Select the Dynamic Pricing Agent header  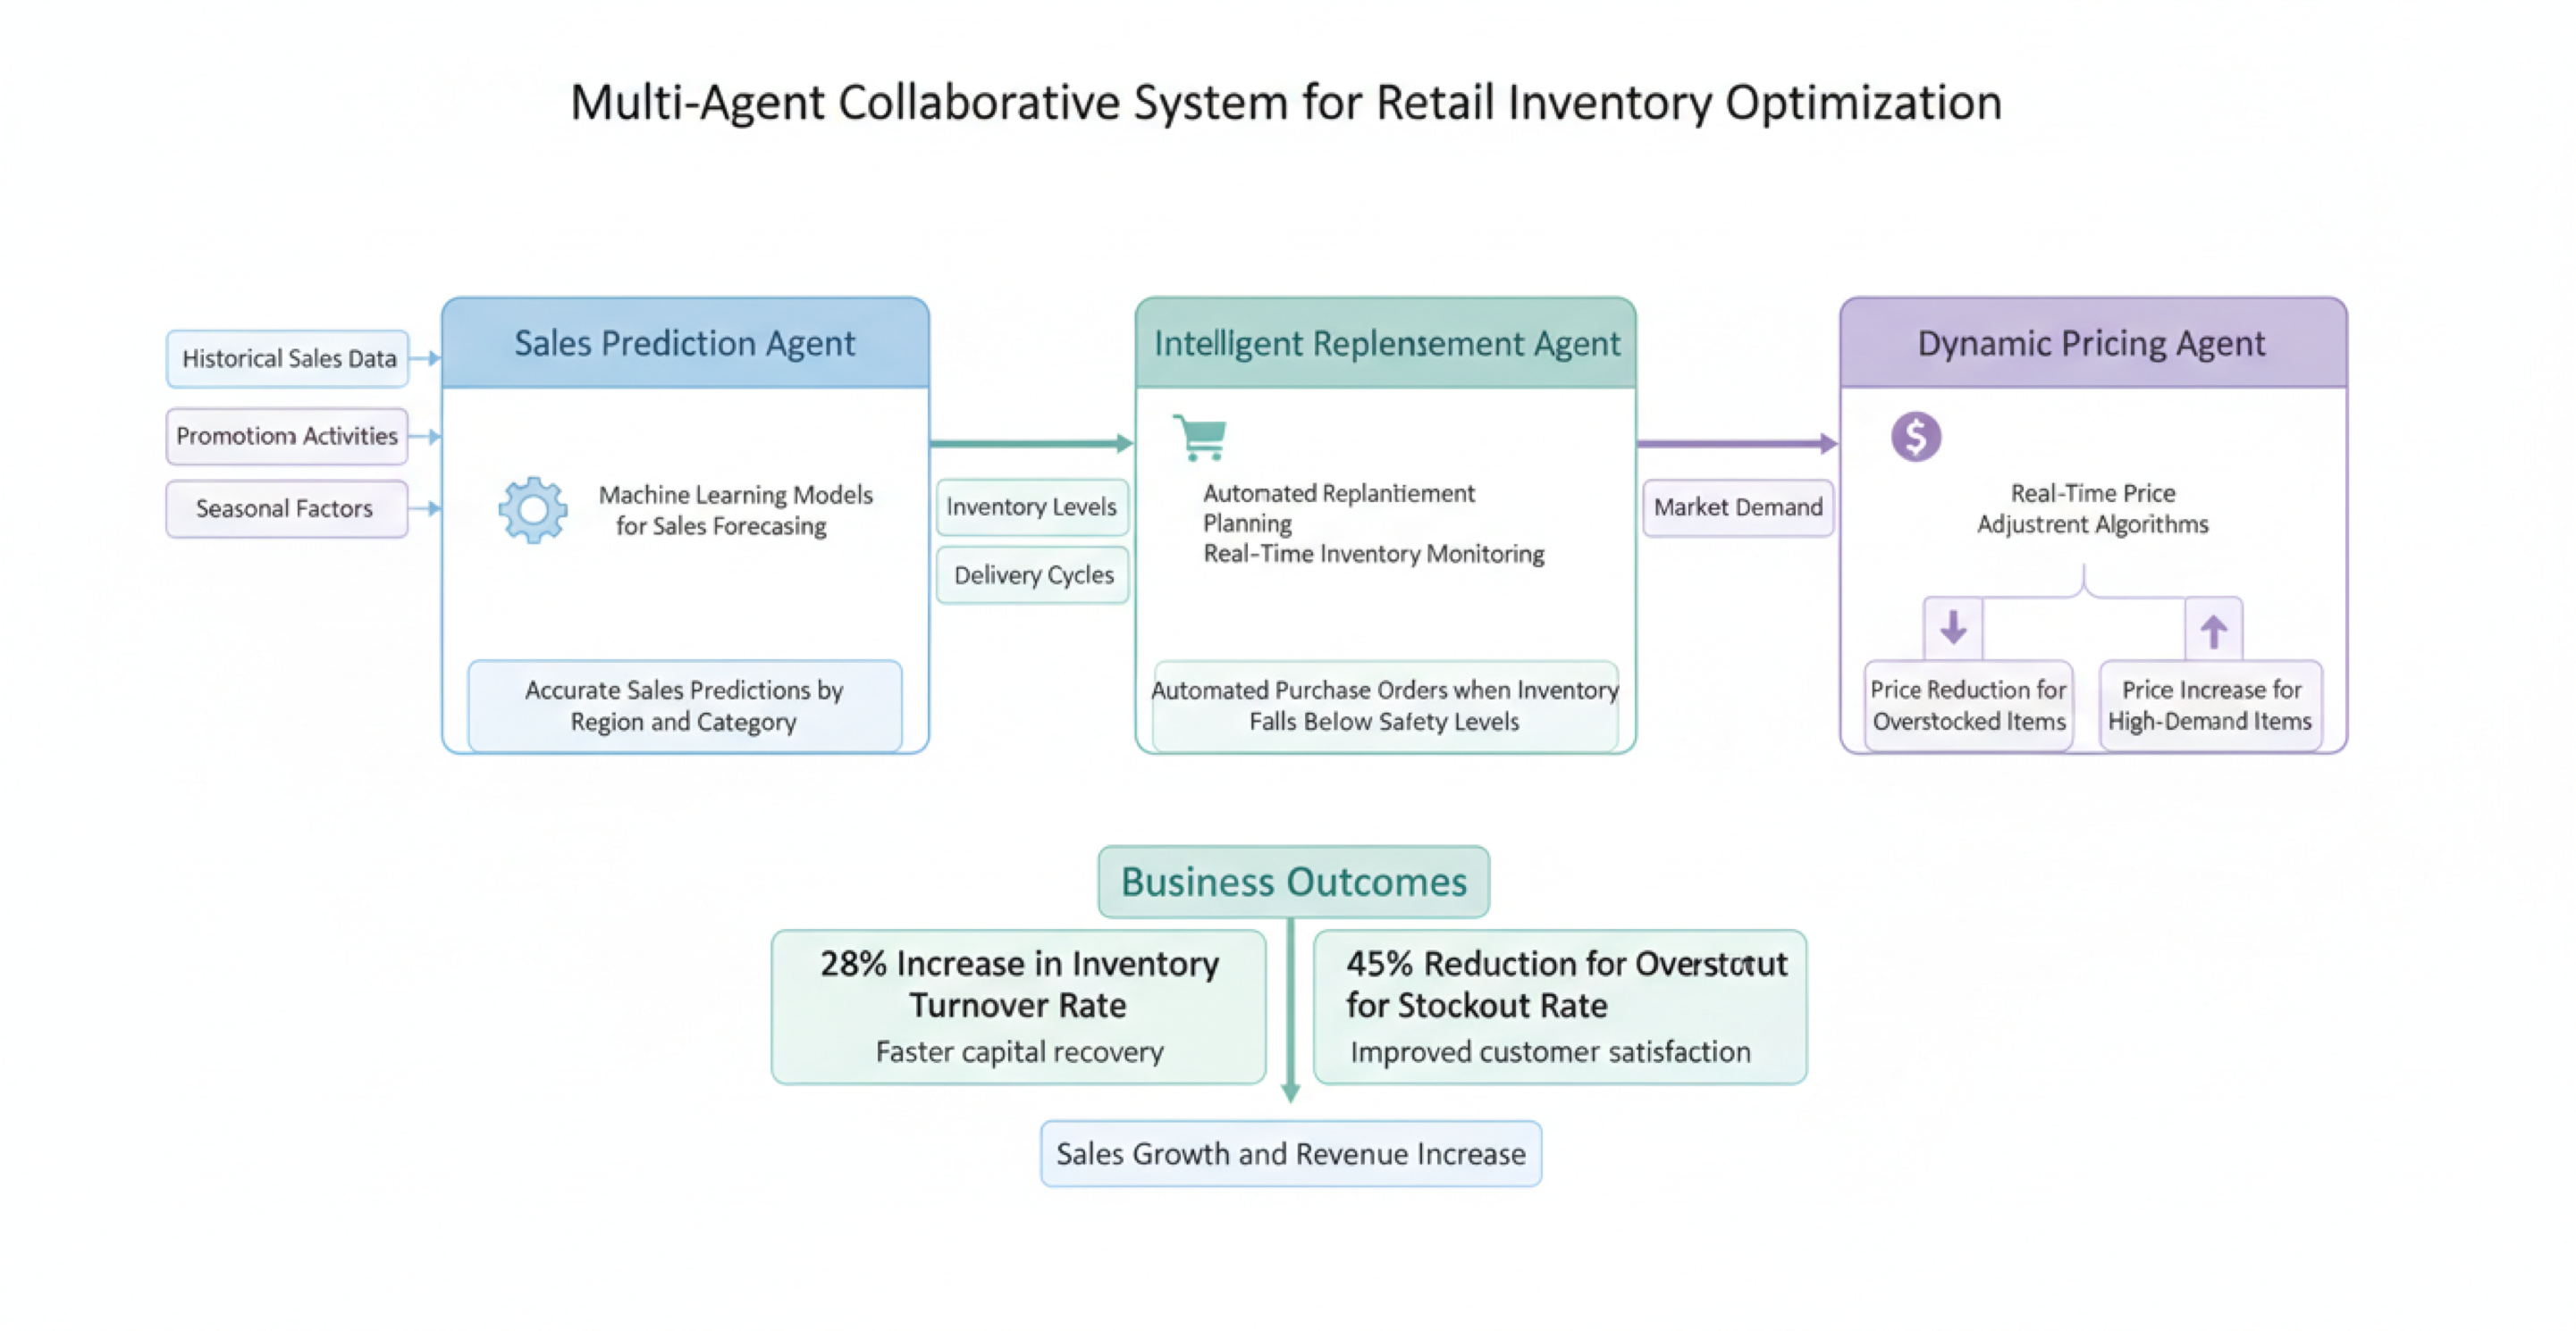pyautogui.click(x=2092, y=343)
